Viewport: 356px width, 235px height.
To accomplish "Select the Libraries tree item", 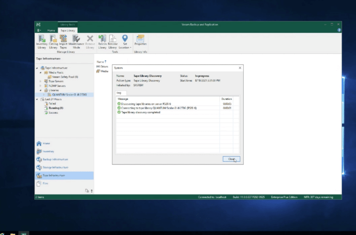I will [x=52, y=90].
